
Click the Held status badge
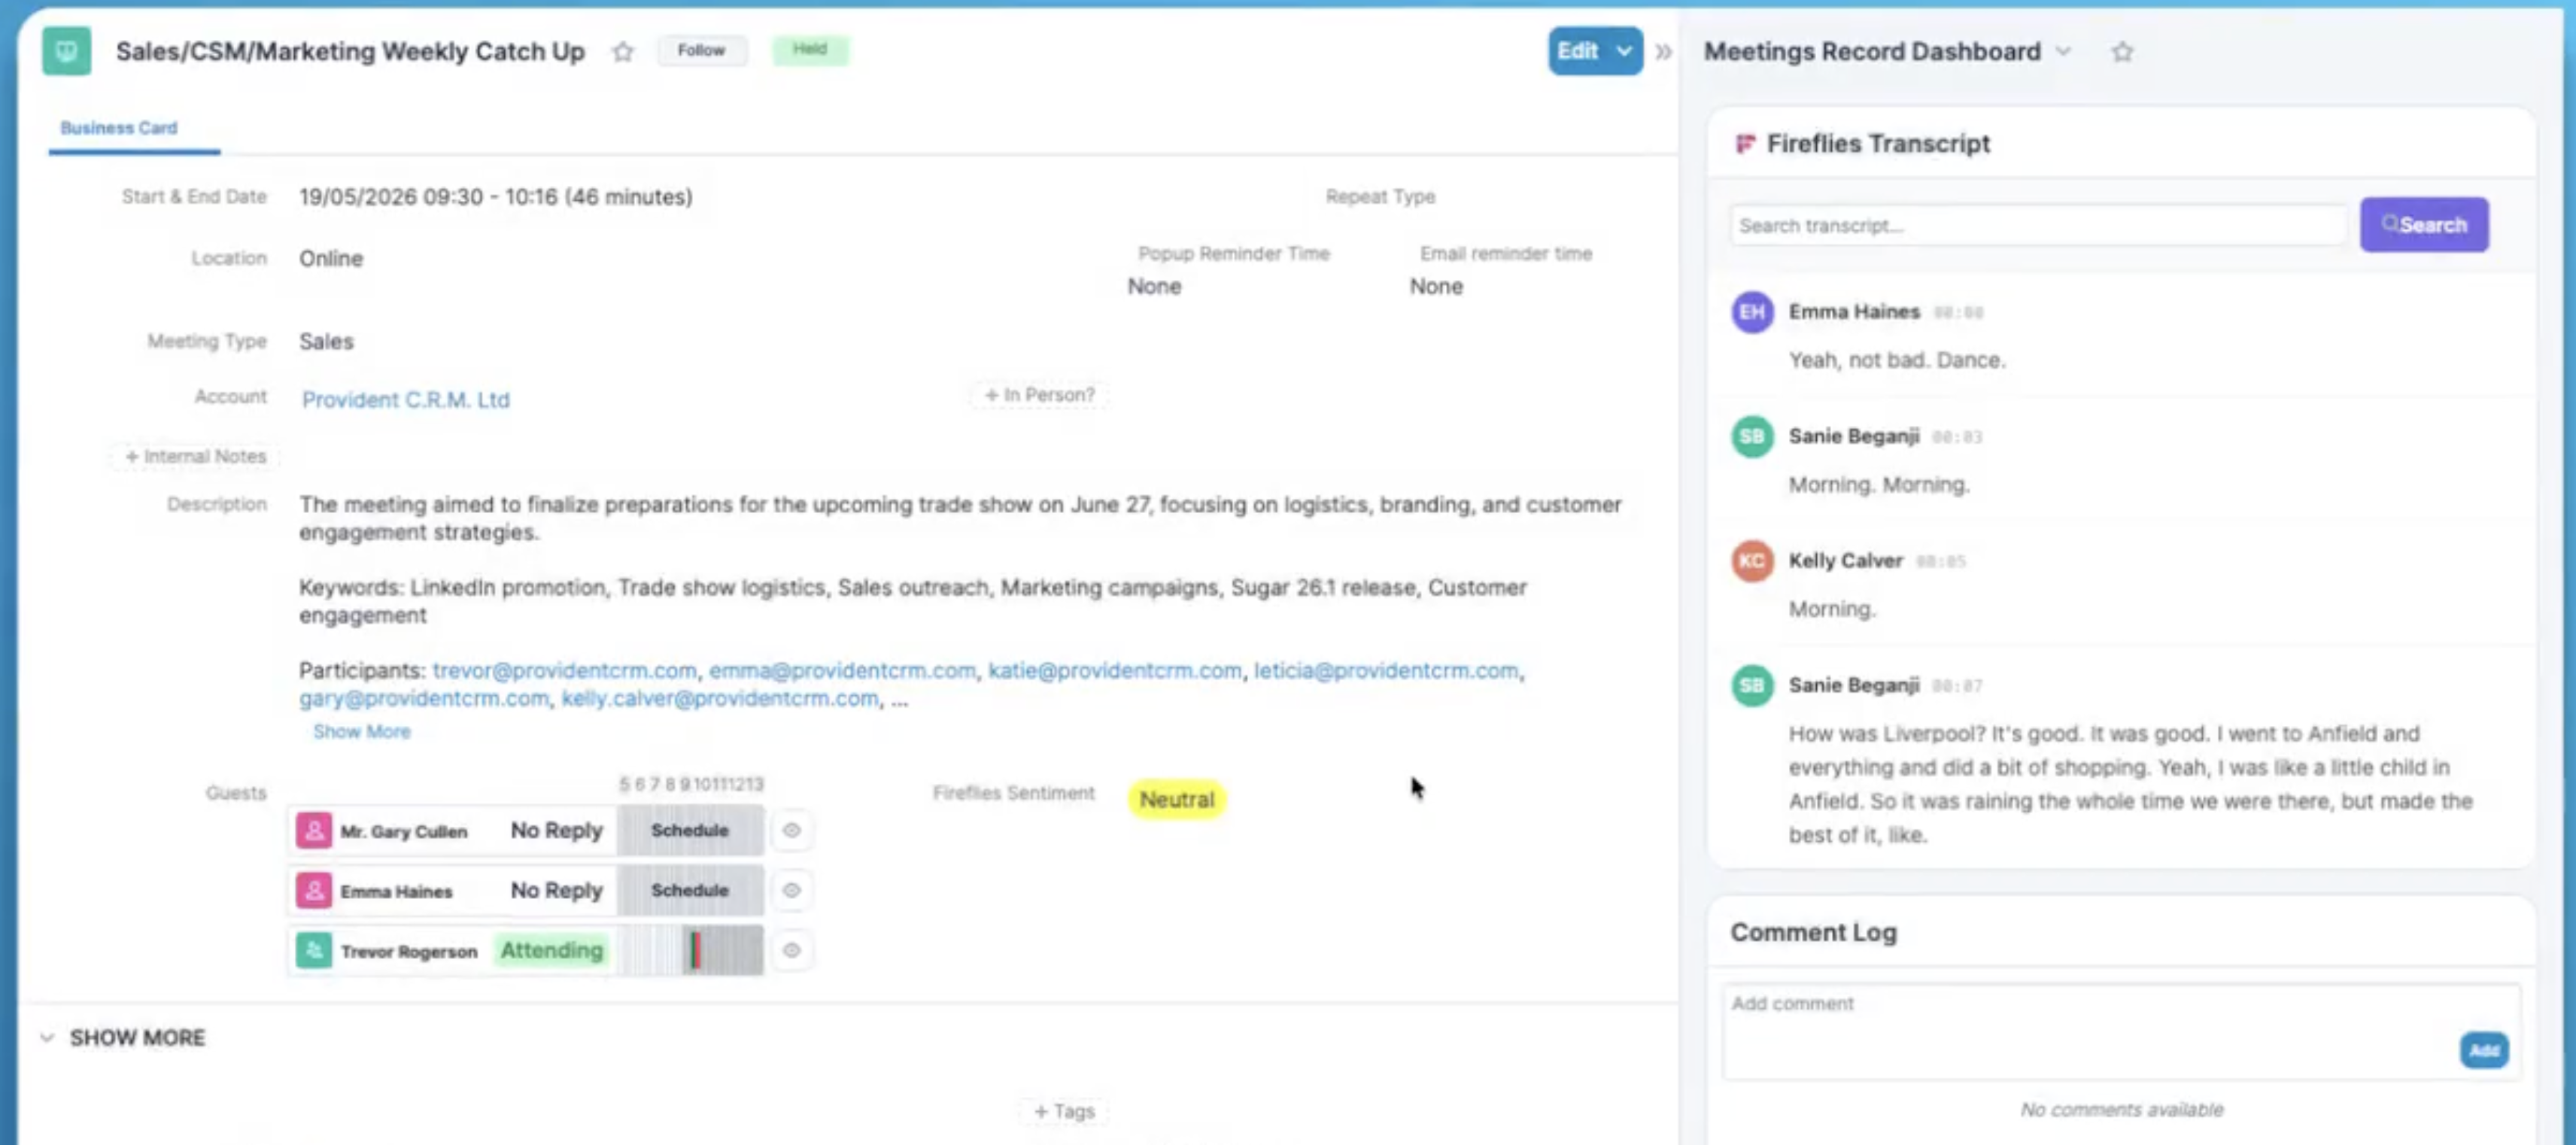point(810,49)
